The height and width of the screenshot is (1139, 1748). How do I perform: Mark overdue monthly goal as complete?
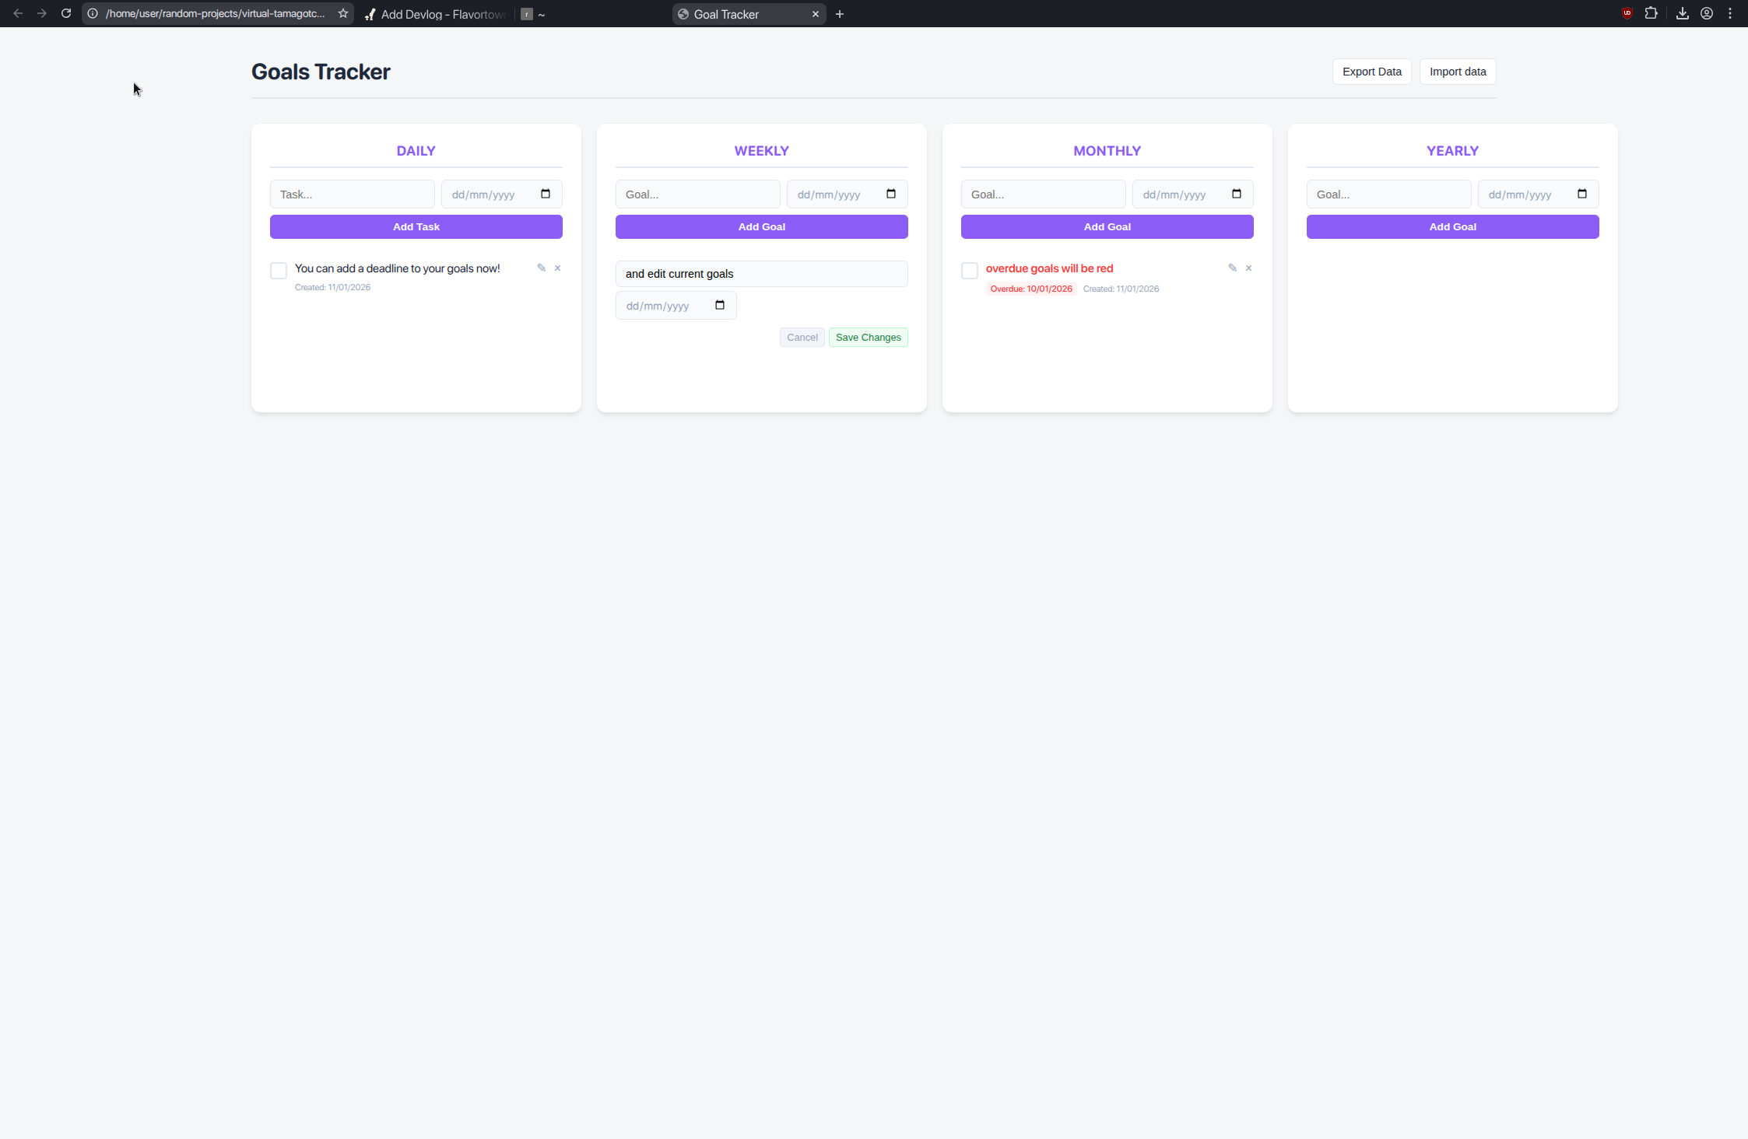(x=970, y=271)
